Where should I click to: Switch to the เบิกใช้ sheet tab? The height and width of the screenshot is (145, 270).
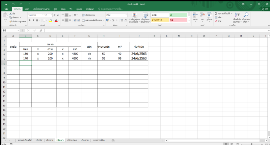pos(39,140)
